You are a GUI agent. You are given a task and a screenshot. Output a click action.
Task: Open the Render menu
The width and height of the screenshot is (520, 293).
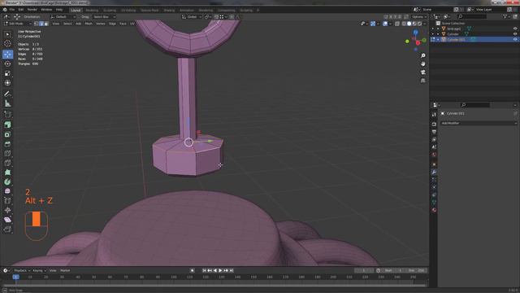click(x=32, y=10)
